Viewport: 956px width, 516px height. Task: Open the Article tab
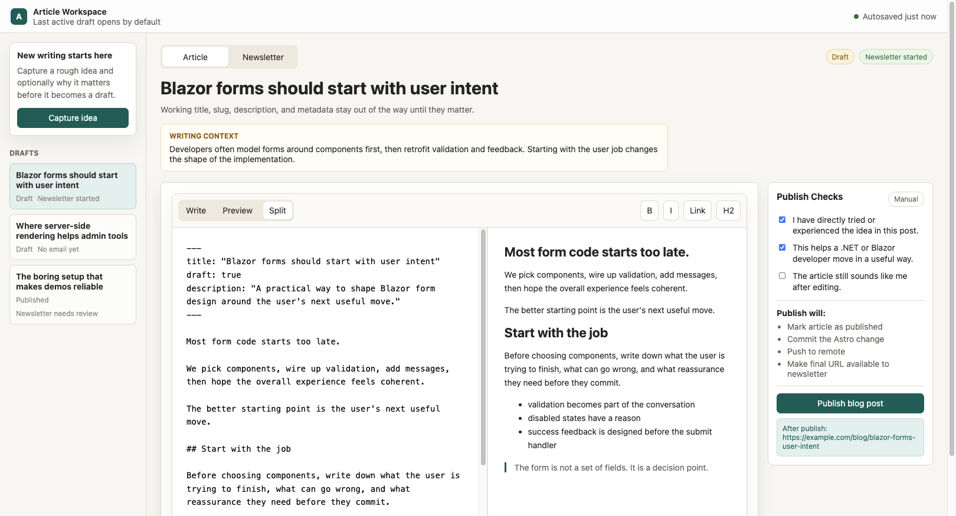195,57
